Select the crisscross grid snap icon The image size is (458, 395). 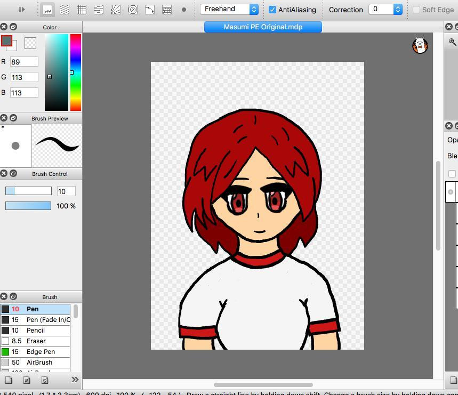point(82,10)
